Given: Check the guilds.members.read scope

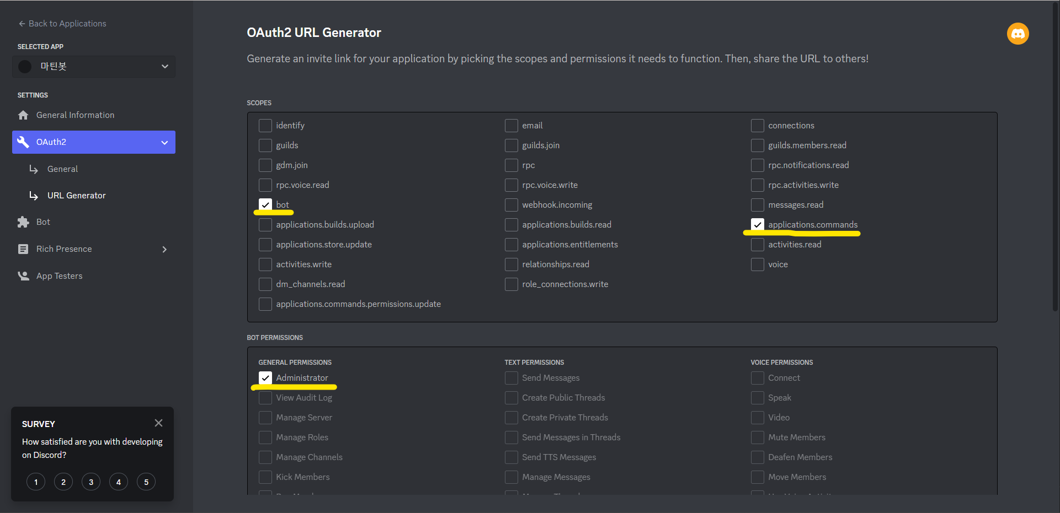Looking at the screenshot, I should click(x=758, y=145).
